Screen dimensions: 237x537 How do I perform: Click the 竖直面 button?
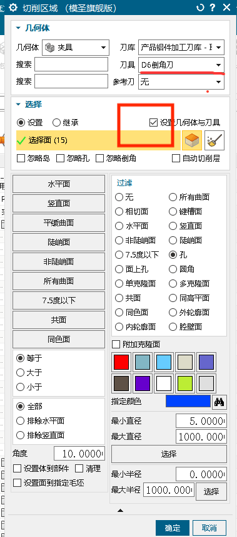[59, 204]
